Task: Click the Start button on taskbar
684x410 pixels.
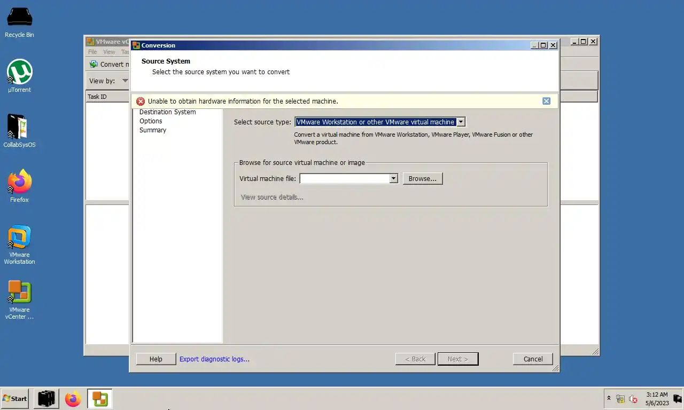Action: tap(15, 398)
